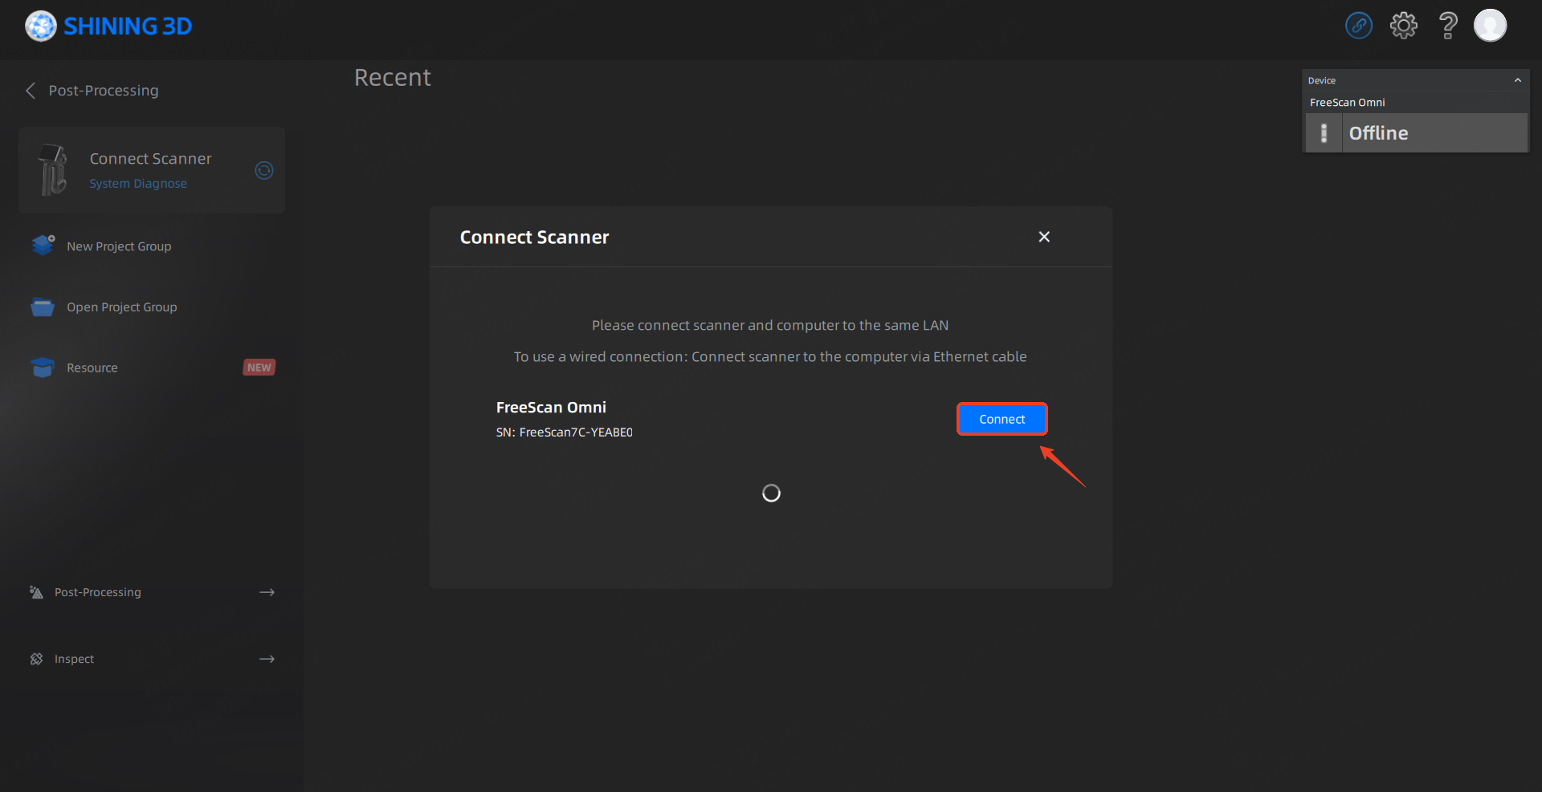Connect to the FreeScan Omni scanner

point(1002,419)
